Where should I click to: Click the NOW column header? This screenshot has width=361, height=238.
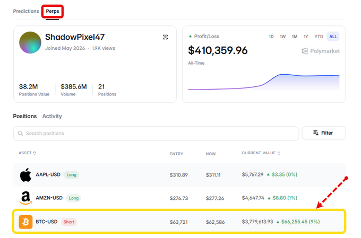(x=211, y=154)
